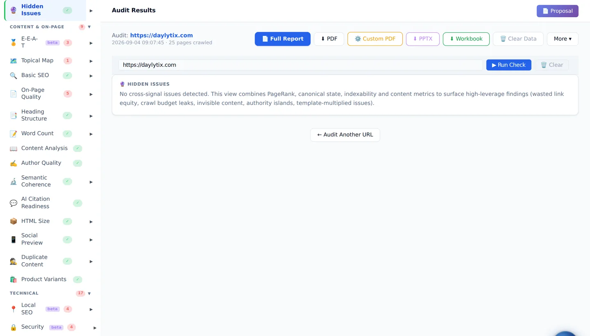This screenshot has height=336, width=590.
Task: Click the Proposal button
Action: click(558, 11)
